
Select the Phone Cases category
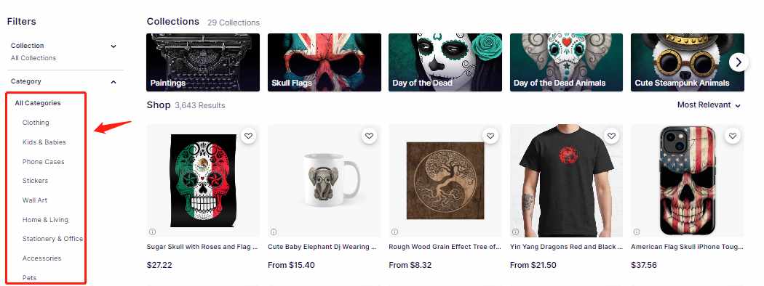pyautogui.click(x=44, y=161)
